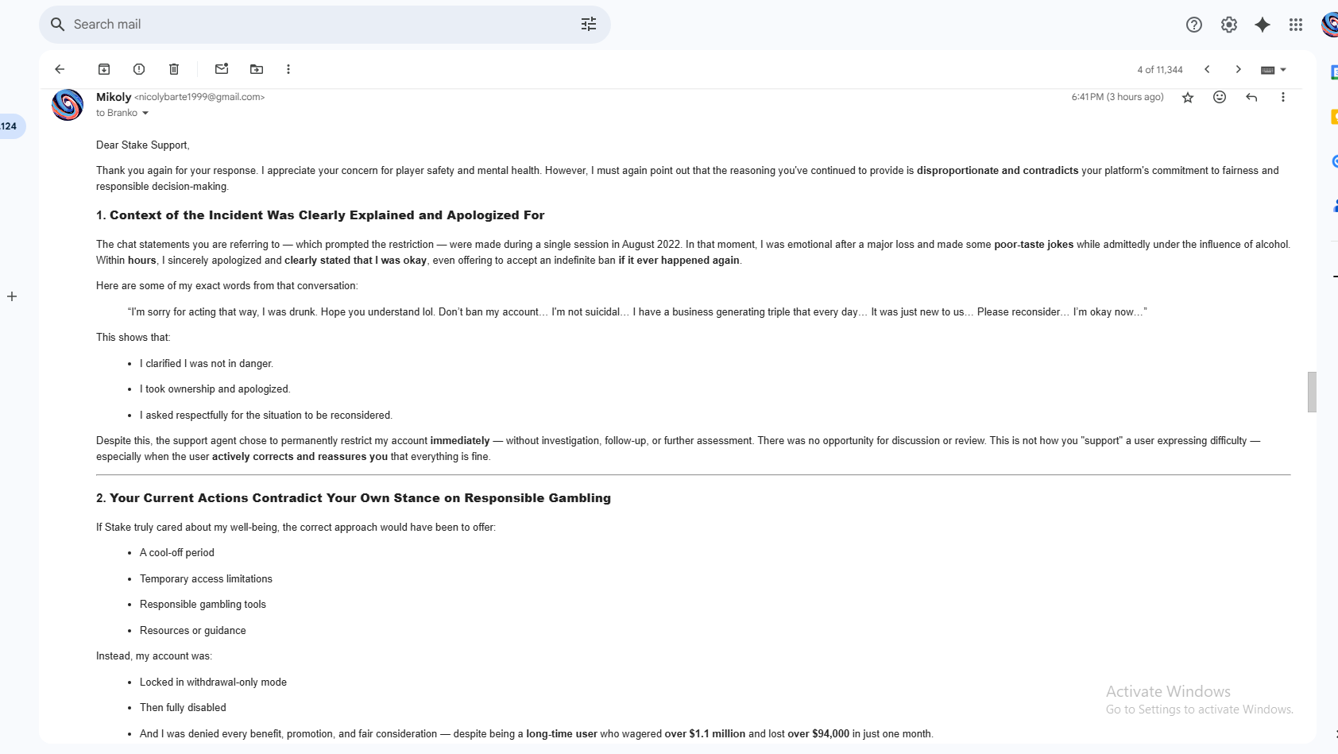Go back to the inbox list

pyautogui.click(x=60, y=69)
